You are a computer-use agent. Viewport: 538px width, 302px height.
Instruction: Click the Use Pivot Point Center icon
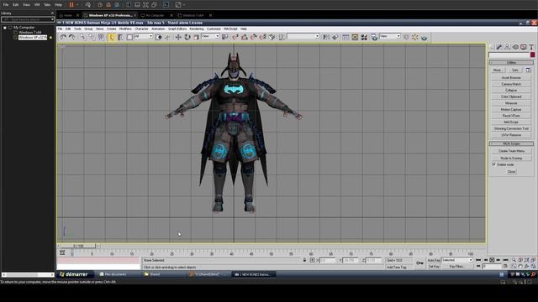225,37
